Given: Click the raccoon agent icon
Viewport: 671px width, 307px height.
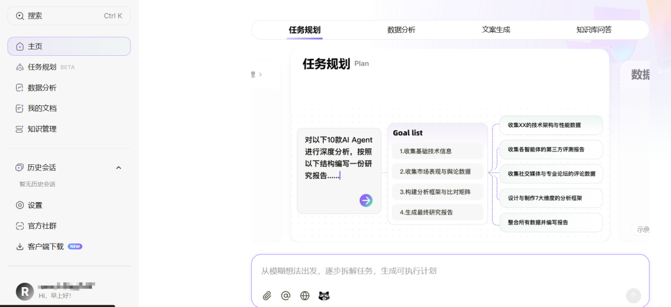Looking at the screenshot, I should (x=324, y=295).
